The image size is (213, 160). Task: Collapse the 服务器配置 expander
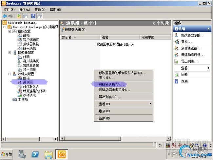[x=10, y=53]
